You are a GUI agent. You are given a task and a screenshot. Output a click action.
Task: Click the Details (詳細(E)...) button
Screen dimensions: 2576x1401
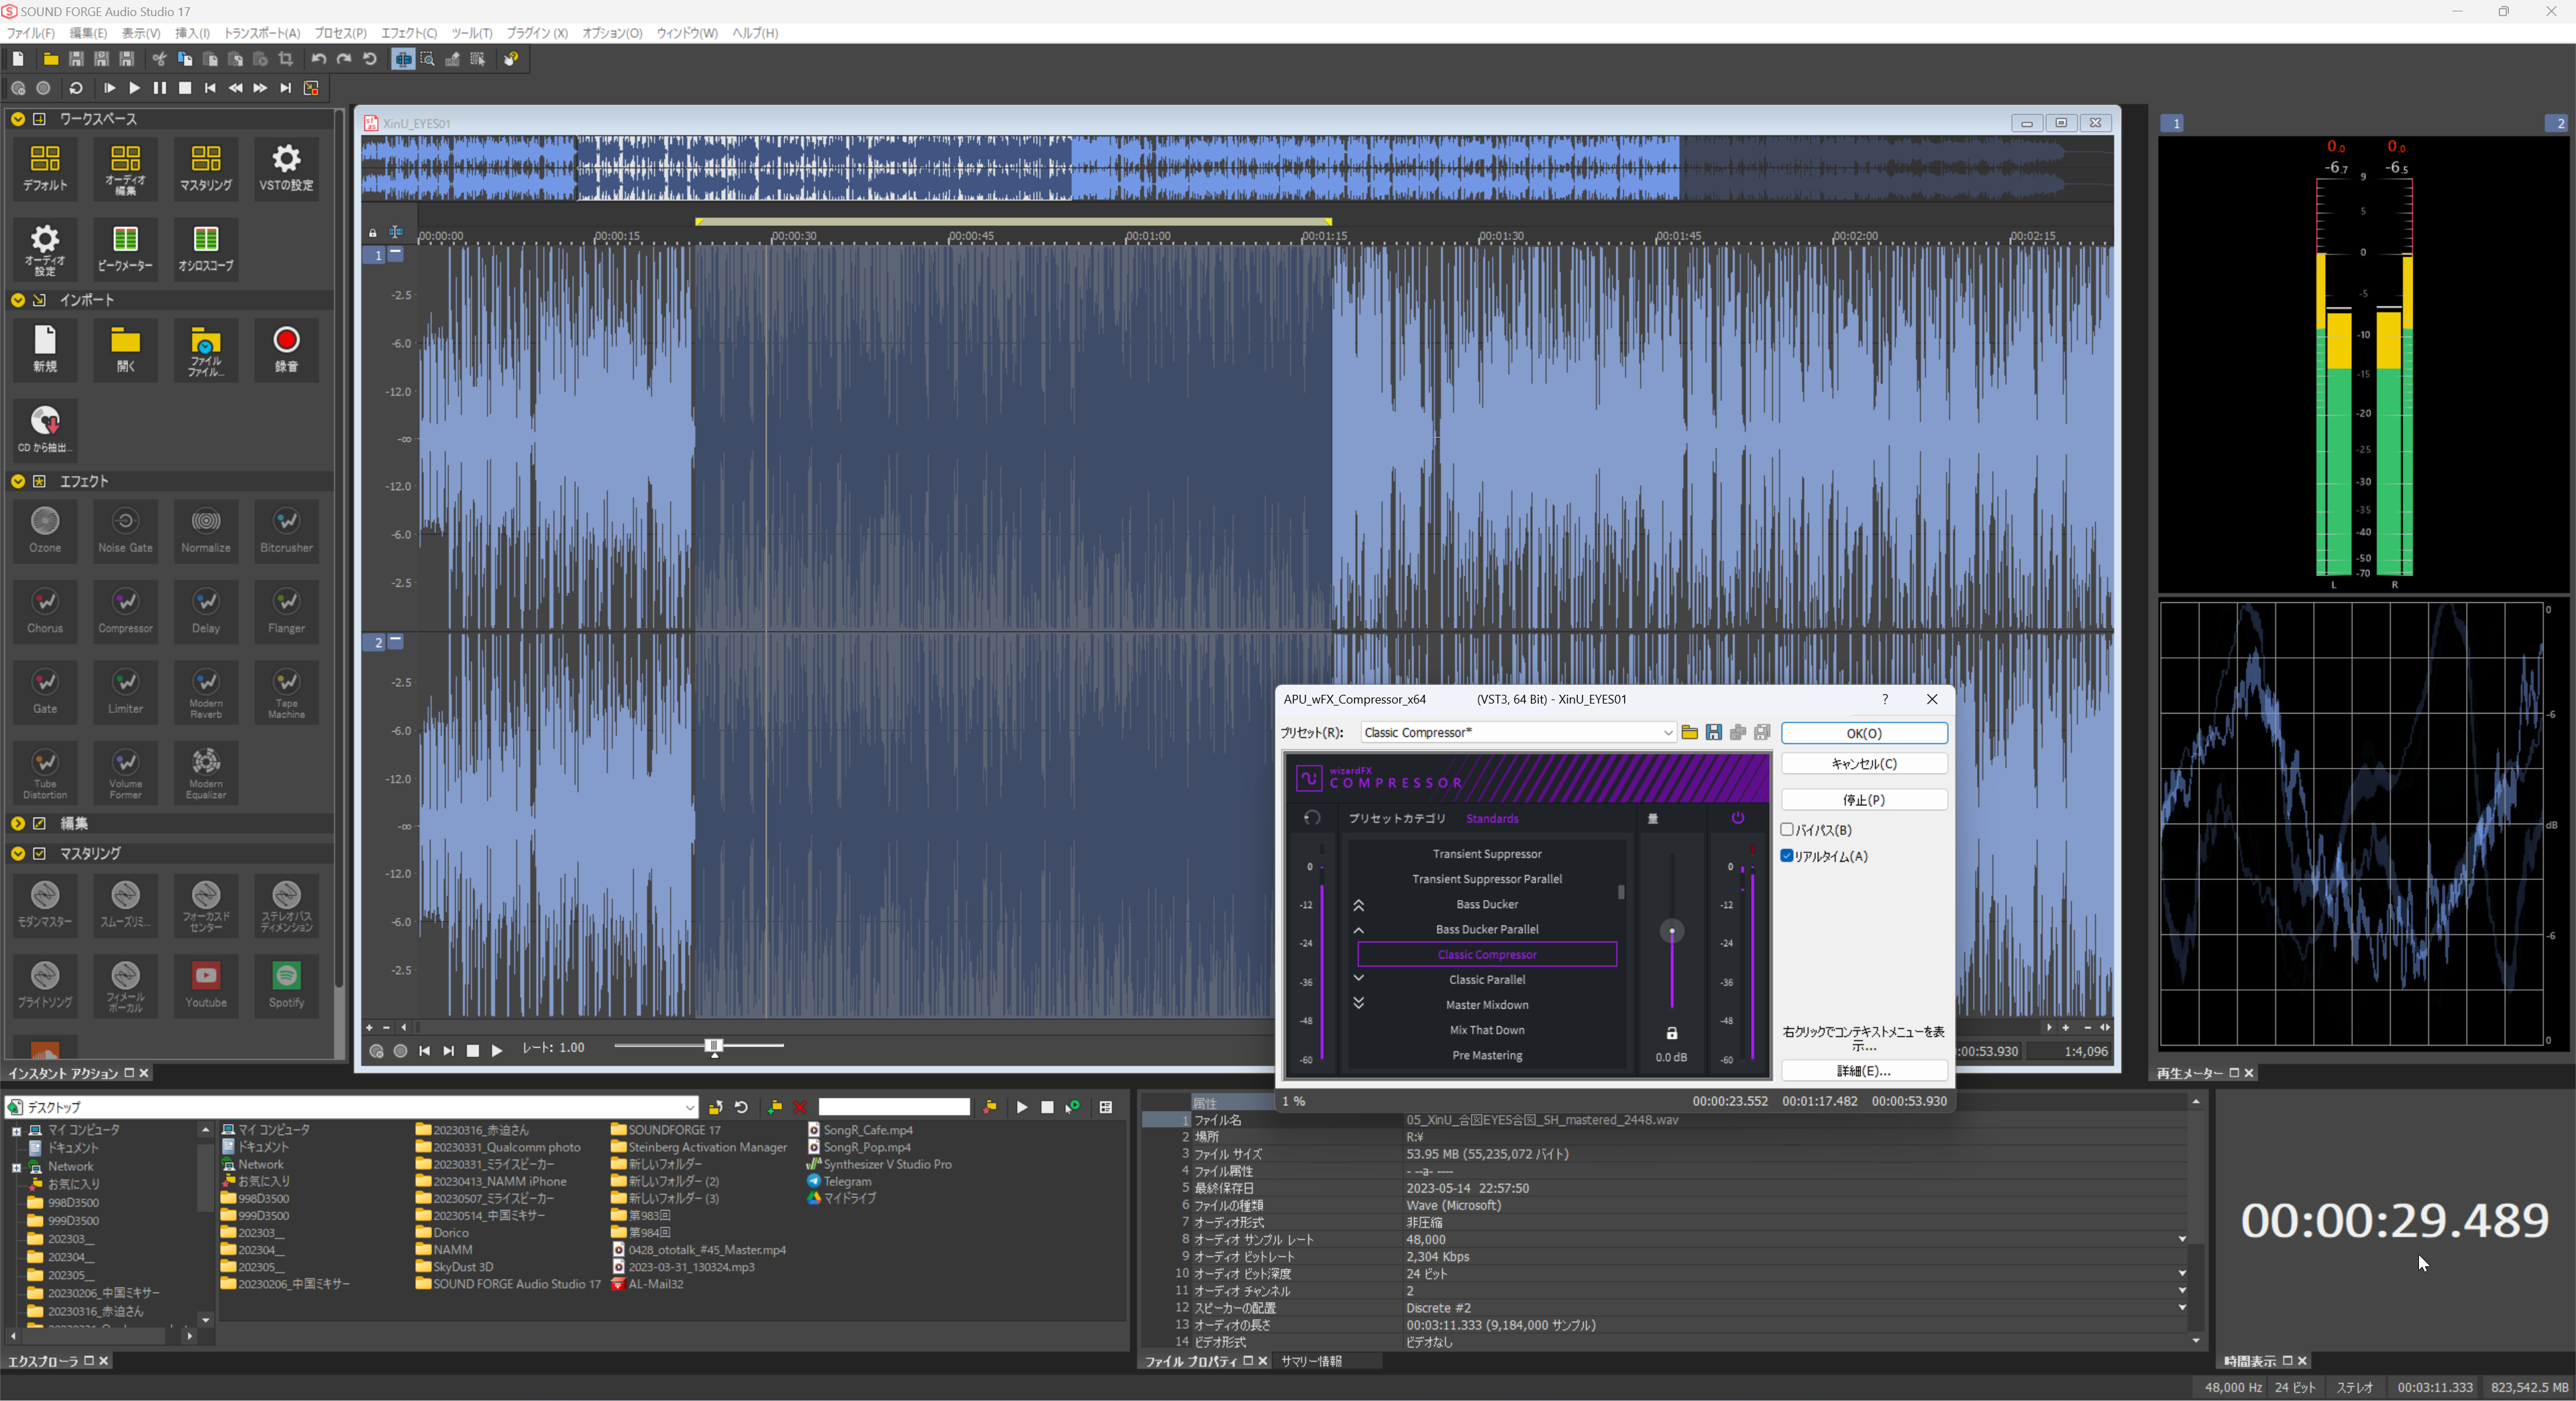1864,1071
